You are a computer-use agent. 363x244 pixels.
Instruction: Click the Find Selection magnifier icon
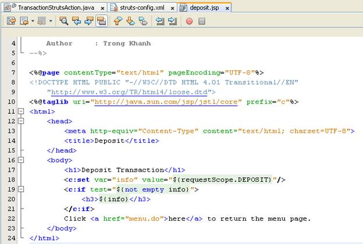pyautogui.click(x=63, y=21)
